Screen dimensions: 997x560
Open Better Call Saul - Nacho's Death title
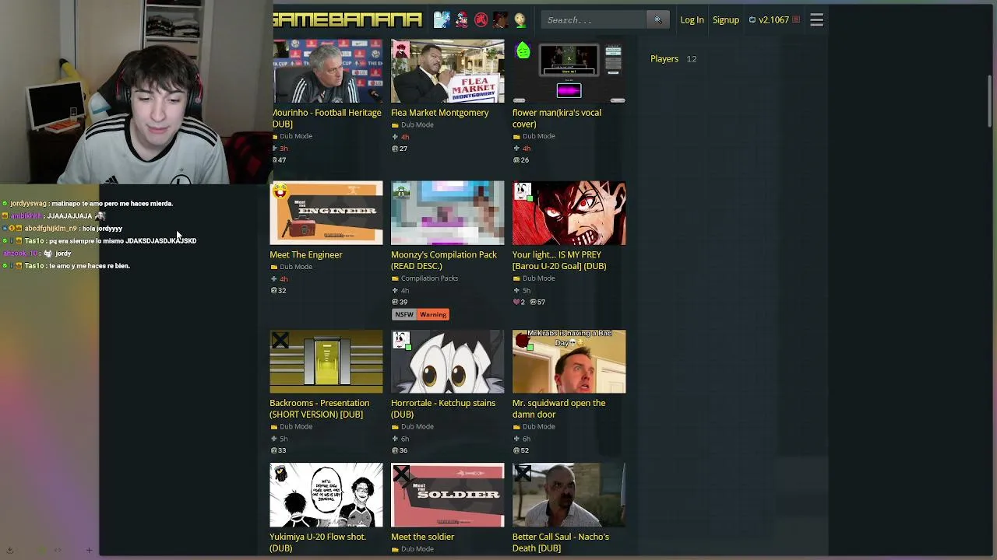click(561, 542)
